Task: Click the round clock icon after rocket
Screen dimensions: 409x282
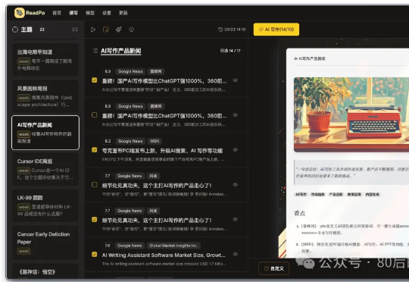Action: (132, 30)
